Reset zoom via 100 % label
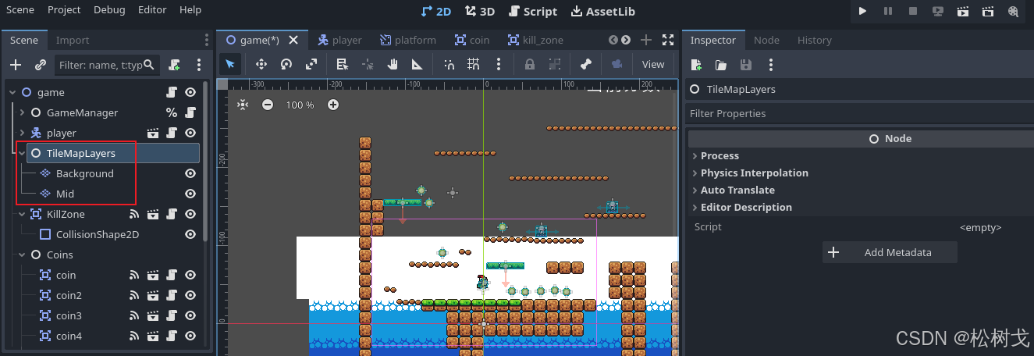Viewport: 1034px width, 356px height. 300,105
